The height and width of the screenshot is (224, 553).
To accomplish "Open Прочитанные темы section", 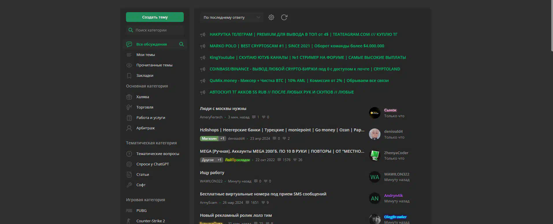I will [x=154, y=65].
